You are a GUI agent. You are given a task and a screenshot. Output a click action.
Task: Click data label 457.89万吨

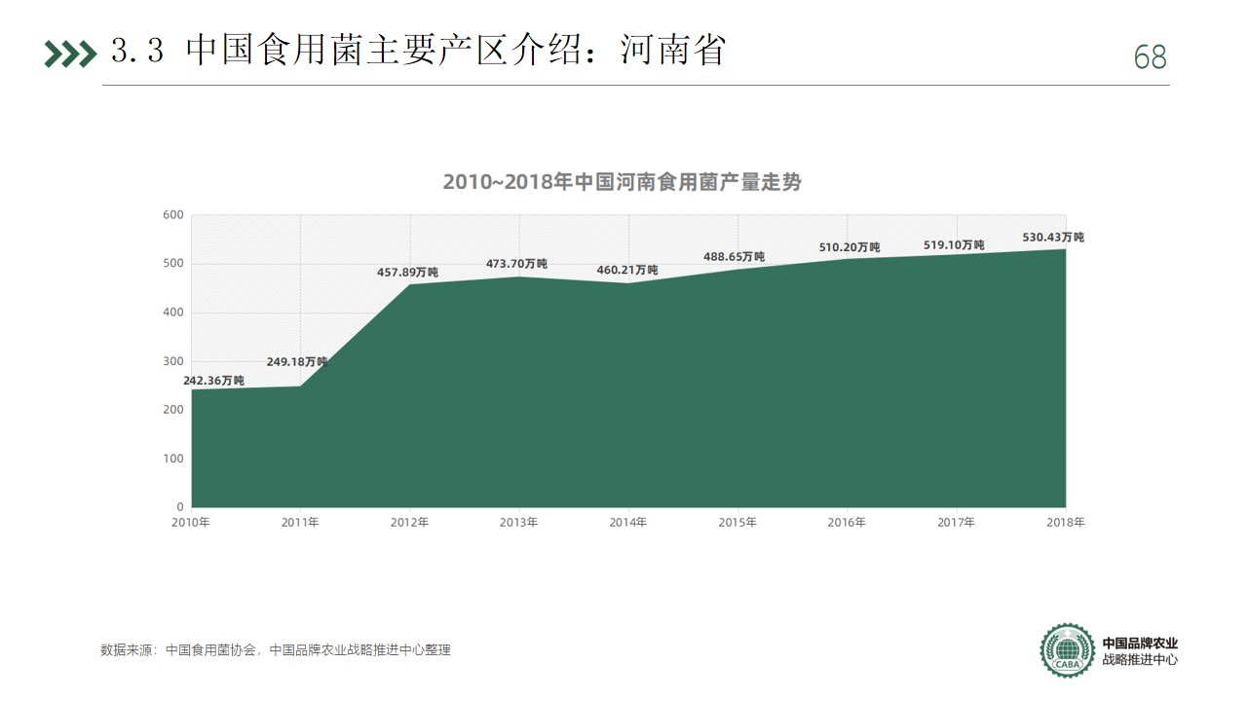pyautogui.click(x=407, y=273)
